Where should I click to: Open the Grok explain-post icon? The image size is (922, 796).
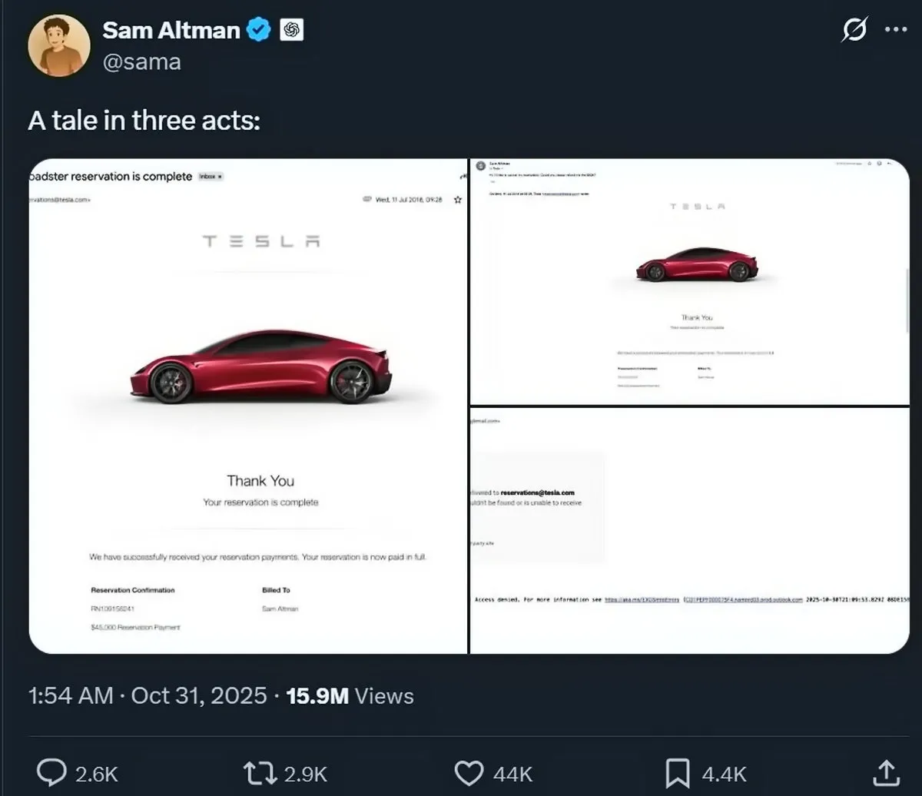coord(854,30)
